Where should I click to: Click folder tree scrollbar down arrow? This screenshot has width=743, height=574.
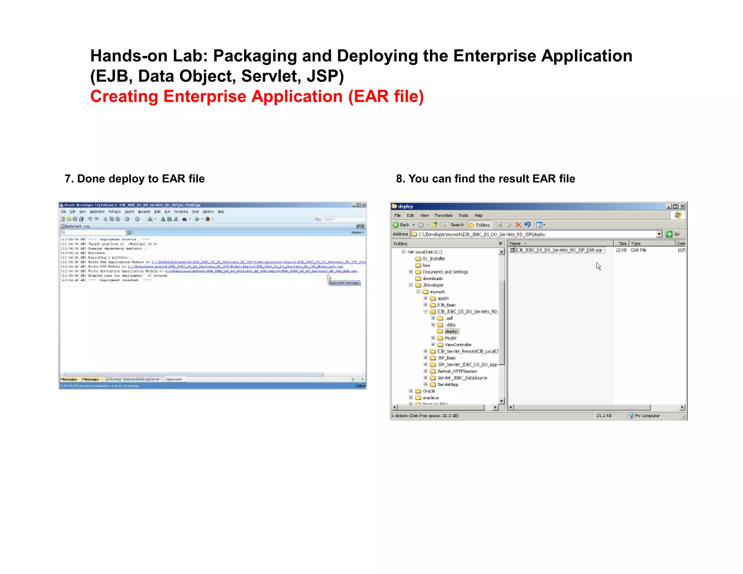tap(501, 401)
